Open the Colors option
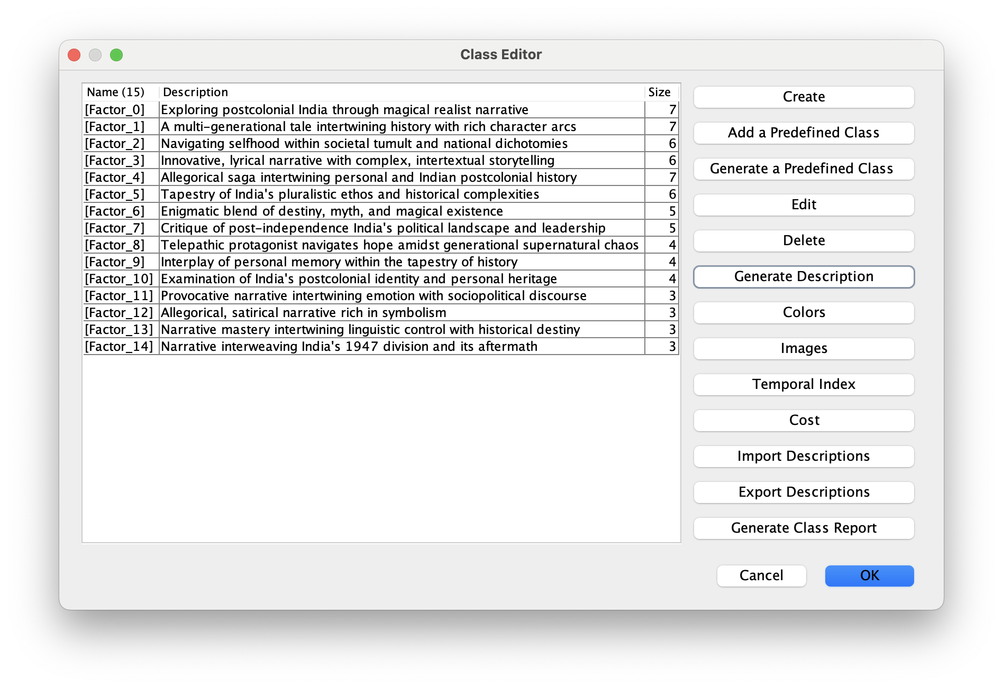Screen dimensions: 1003x688 [803, 313]
